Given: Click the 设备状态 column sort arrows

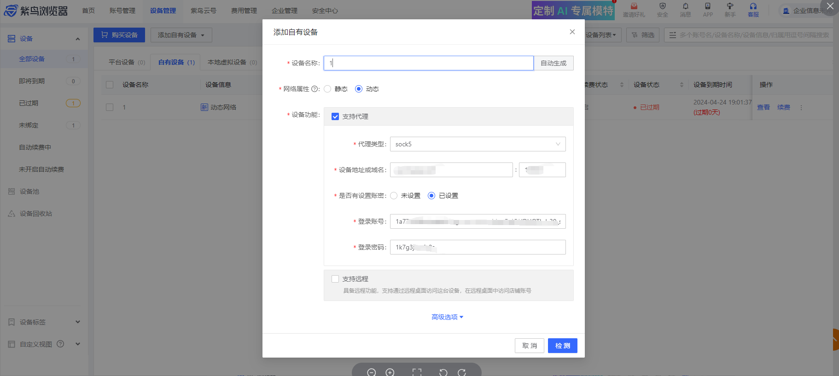Looking at the screenshot, I should point(682,85).
